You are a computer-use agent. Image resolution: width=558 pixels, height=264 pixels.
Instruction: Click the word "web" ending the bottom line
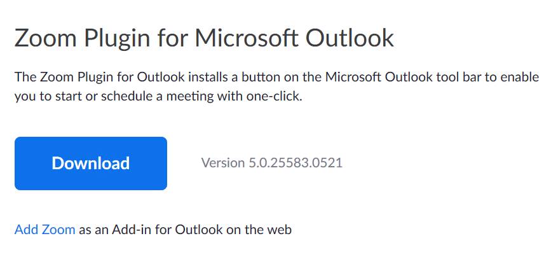(279, 230)
